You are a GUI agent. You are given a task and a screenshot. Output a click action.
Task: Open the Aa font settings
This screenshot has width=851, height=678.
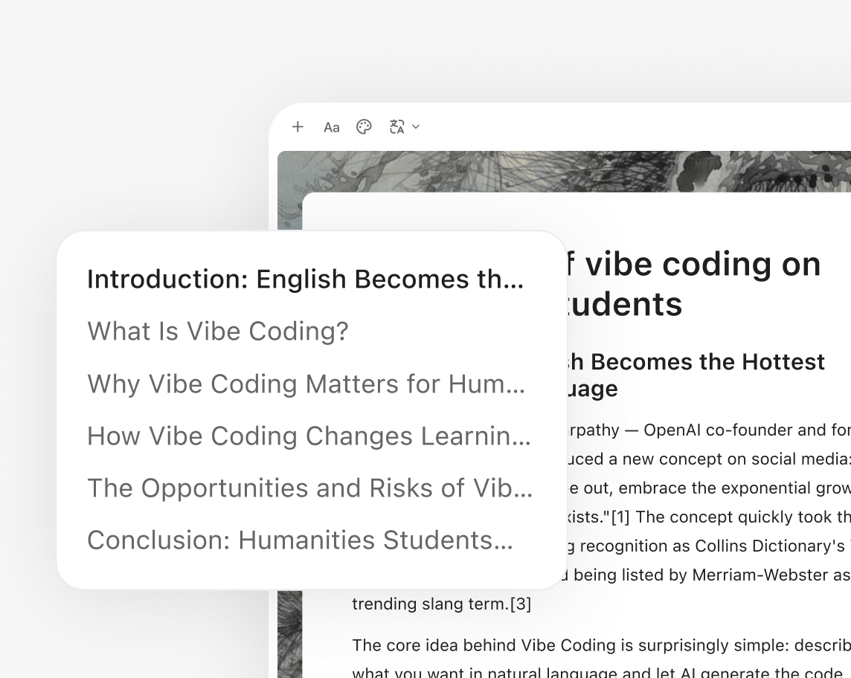click(x=331, y=127)
